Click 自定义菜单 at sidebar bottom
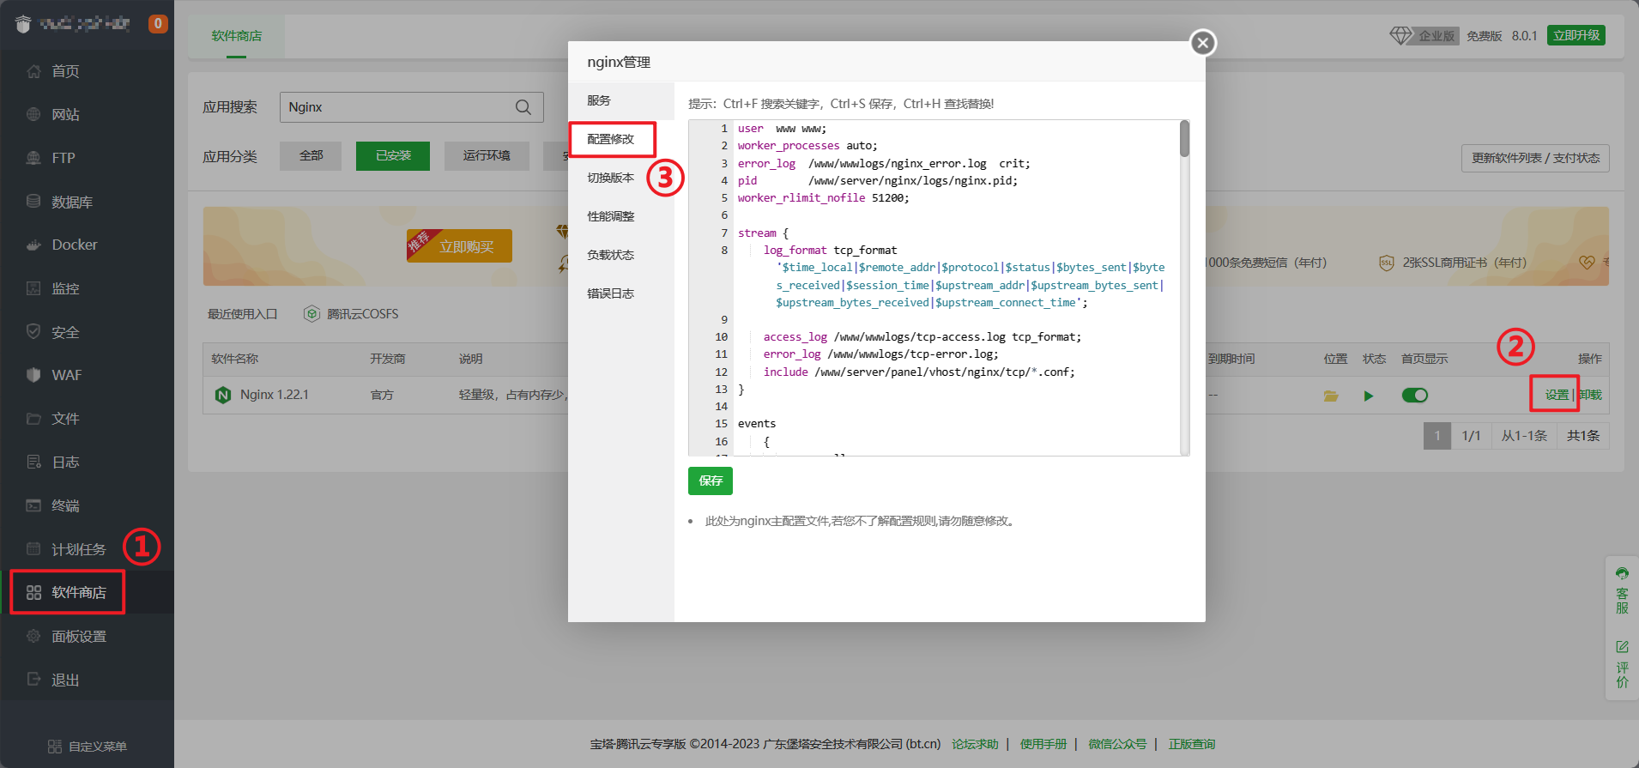Image resolution: width=1639 pixels, height=768 pixels. (88, 747)
